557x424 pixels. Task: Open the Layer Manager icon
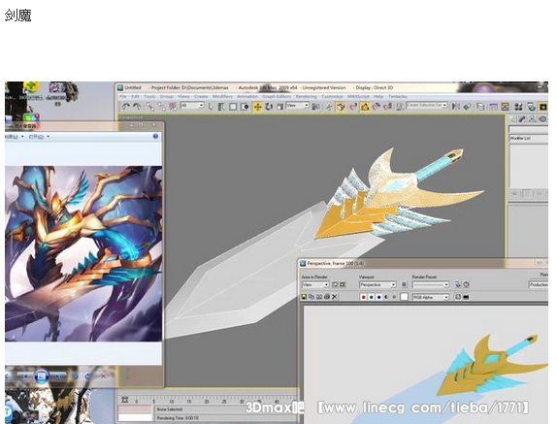click(480, 107)
